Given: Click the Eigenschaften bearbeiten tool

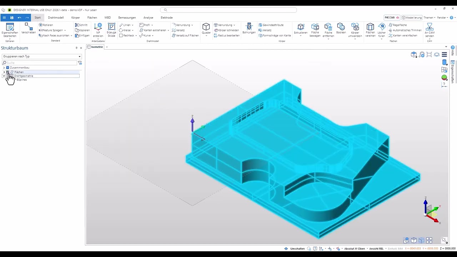Looking at the screenshot, I should (x=10, y=30).
